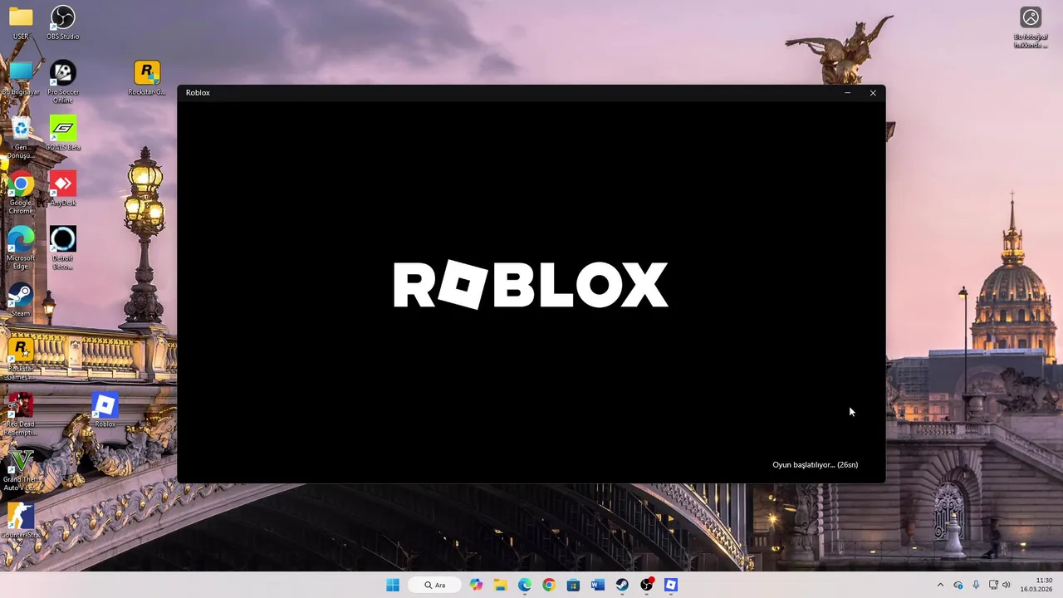Click the microphone tray icon

(x=976, y=585)
